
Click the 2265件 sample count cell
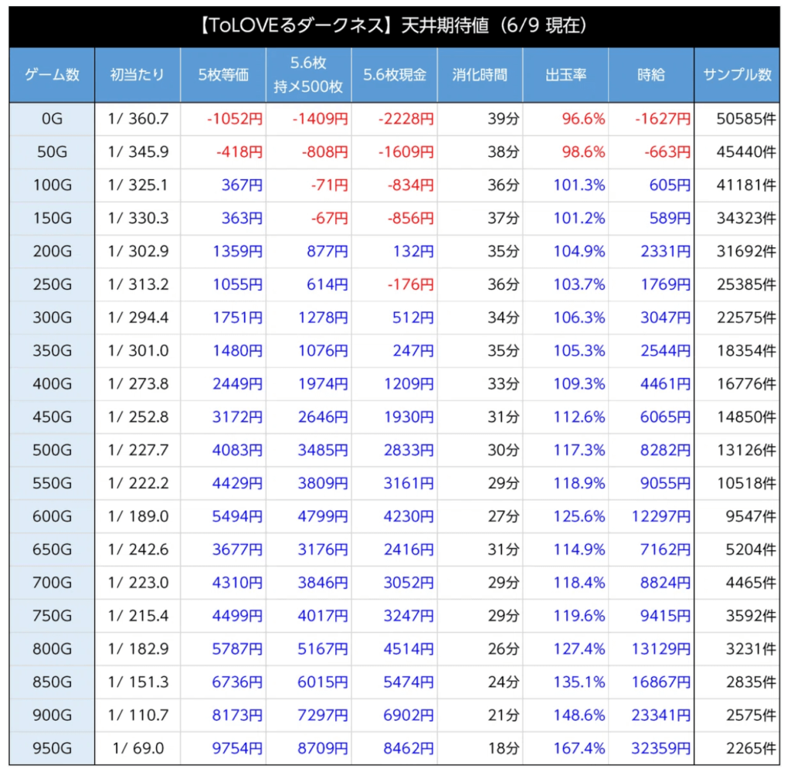737,748
